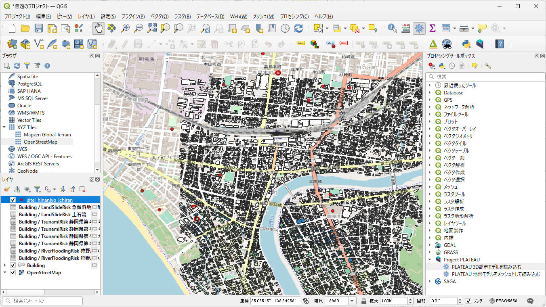
Task: Add a new GeoPackage layer icon
Action: pos(25,44)
